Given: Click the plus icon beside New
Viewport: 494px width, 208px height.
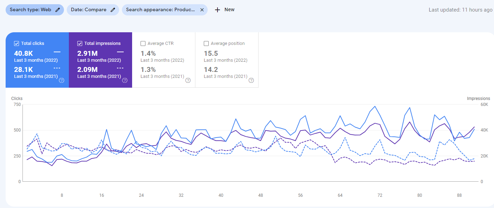Looking at the screenshot, I should pyautogui.click(x=217, y=9).
